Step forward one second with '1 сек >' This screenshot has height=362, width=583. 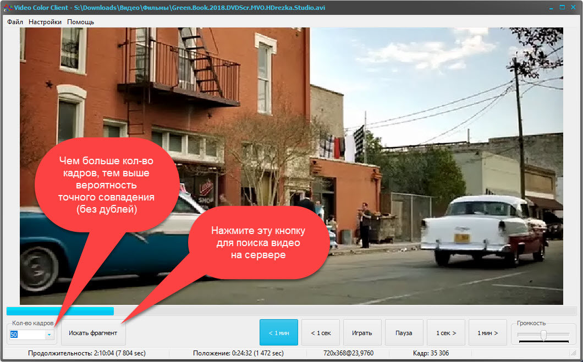point(446,333)
